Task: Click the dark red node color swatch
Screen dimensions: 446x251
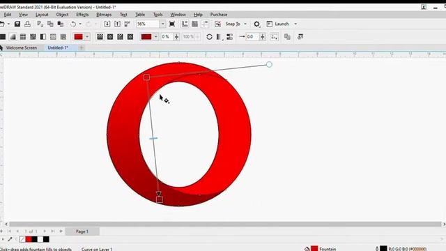Action: (x=146, y=37)
